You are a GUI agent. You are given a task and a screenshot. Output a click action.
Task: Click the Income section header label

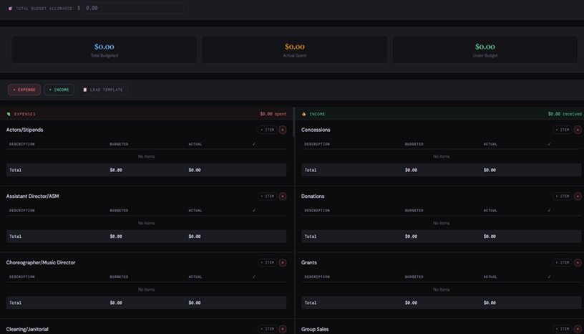pyautogui.click(x=317, y=114)
